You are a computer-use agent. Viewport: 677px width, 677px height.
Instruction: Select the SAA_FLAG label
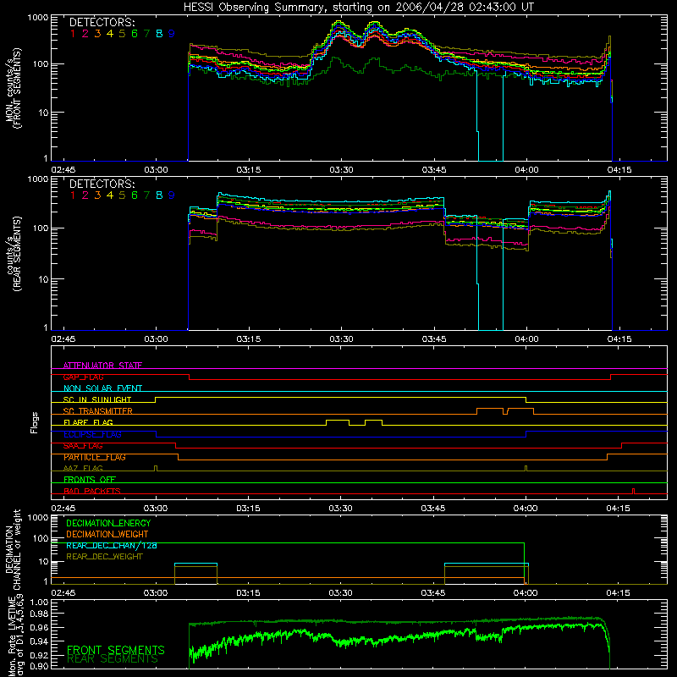coord(83,446)
